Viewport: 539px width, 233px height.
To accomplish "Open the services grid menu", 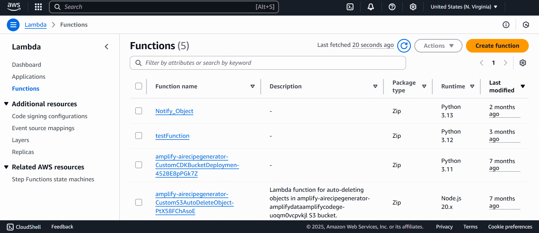I will [38, 7].
